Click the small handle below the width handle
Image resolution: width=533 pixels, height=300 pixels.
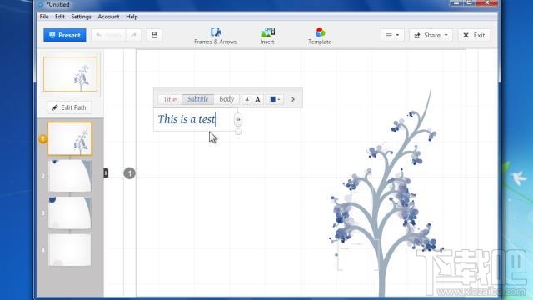coord(238,132)
